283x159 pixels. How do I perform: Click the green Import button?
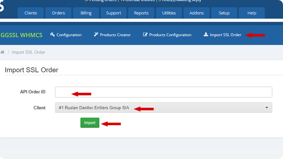pos(90,123)
